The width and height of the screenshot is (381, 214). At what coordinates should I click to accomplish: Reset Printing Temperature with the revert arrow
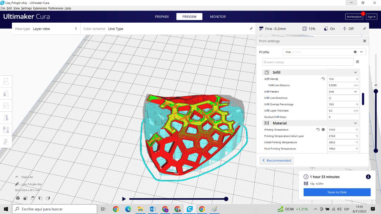tap(318, 130)
